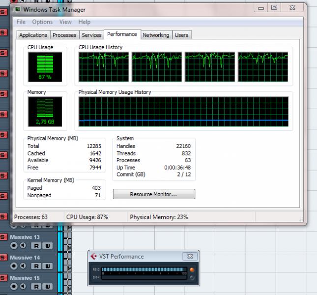The height and width of the screenshot is (295, 317).
Task: Click Write automation on Massive 15
Action: [47, 287]
